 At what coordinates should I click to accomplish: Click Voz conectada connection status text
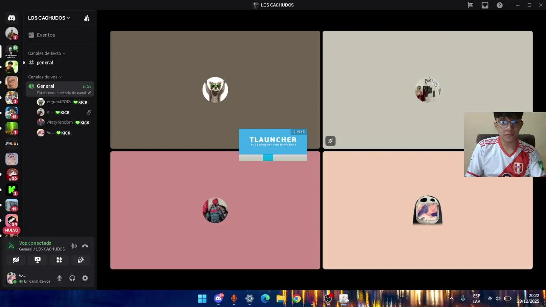(x=35, y=243)
